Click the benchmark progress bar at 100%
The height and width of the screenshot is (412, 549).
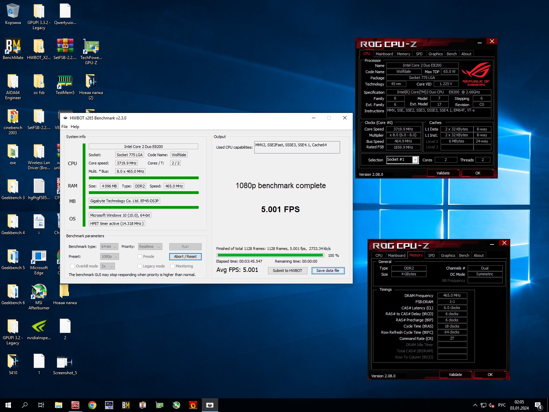[x=270, y=255]
